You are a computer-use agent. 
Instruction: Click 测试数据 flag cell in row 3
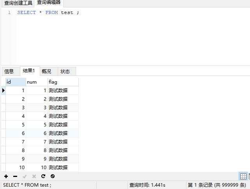(x=63, y=108)
